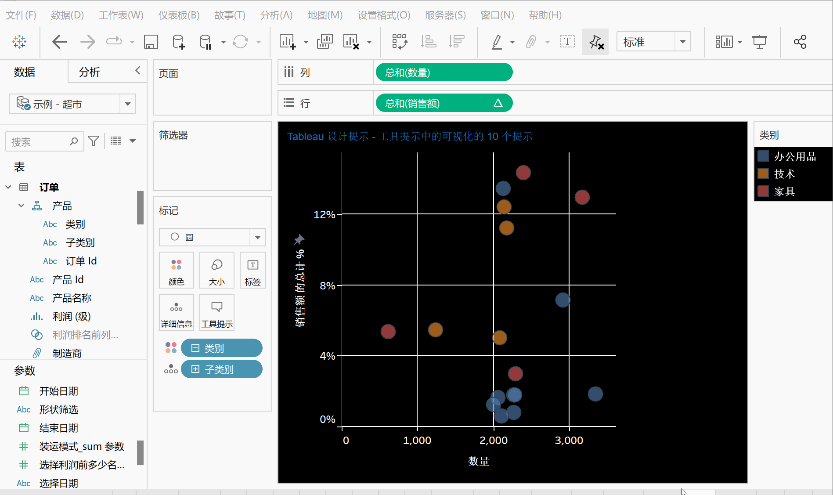Click the new worksheet chart icon
This screenshot has width=833, height=495.
(x=288, y=42)
